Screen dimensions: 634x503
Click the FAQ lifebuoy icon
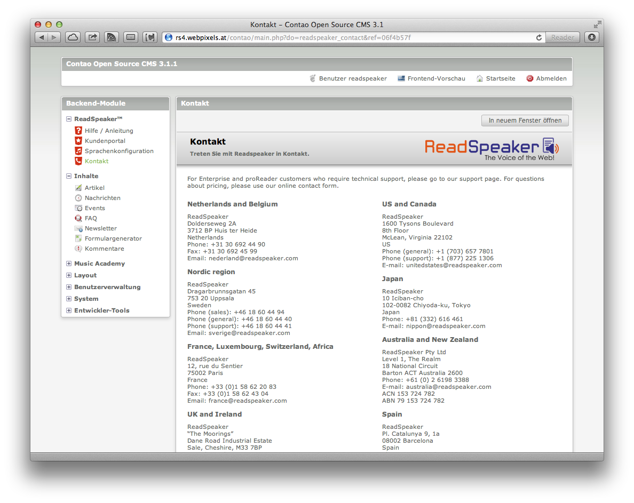(78, 218)
